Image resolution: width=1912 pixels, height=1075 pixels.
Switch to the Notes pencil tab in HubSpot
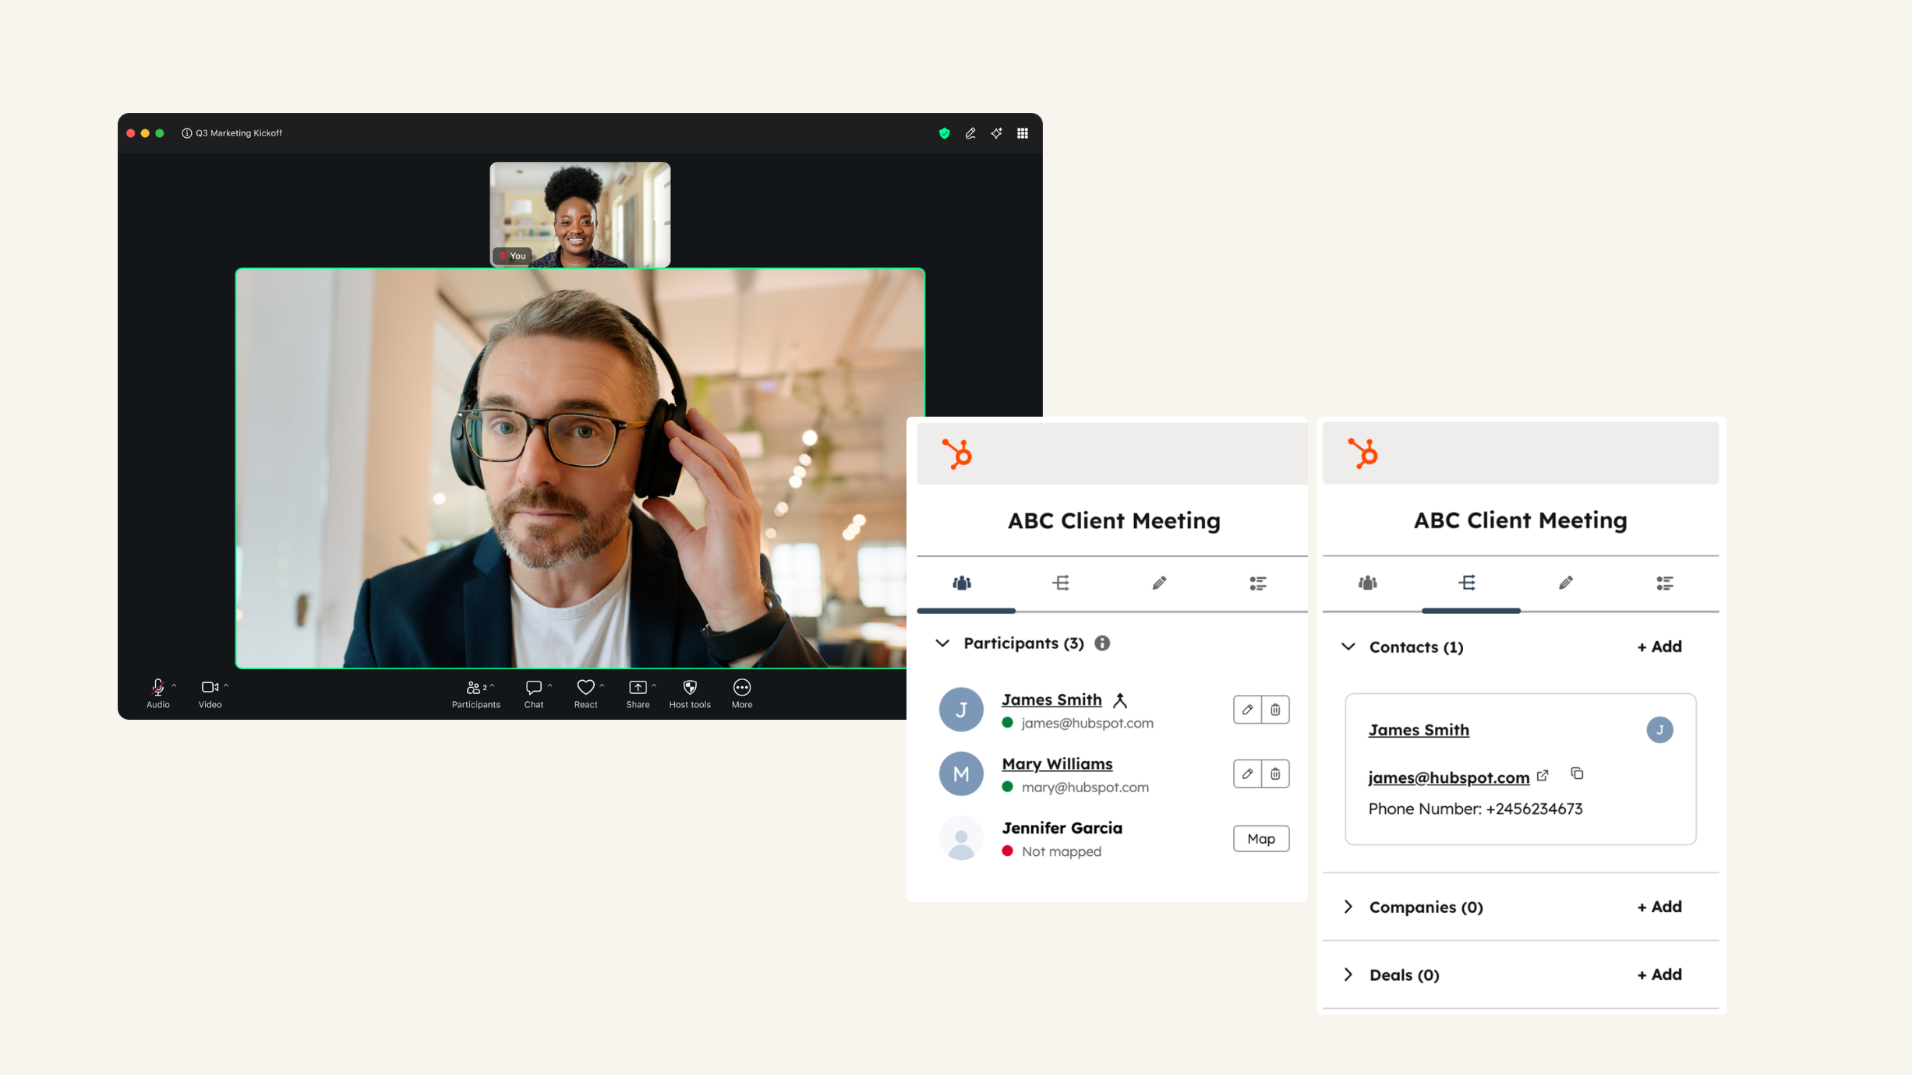point(1159,583)
